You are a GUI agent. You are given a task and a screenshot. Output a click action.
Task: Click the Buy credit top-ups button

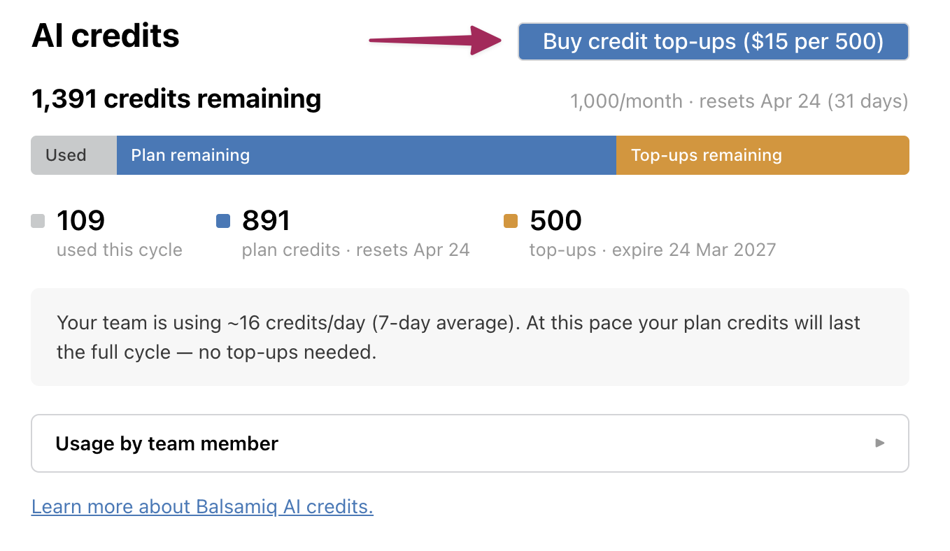[713, 42]
